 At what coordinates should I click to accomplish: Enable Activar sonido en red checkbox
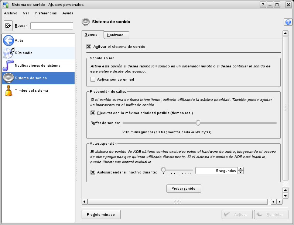(x=93, y=79)
